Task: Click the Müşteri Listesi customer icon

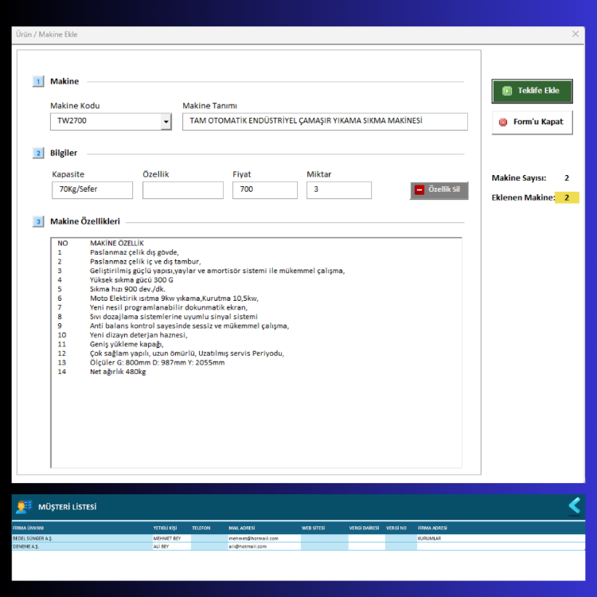Action: (x=24, y=507)
